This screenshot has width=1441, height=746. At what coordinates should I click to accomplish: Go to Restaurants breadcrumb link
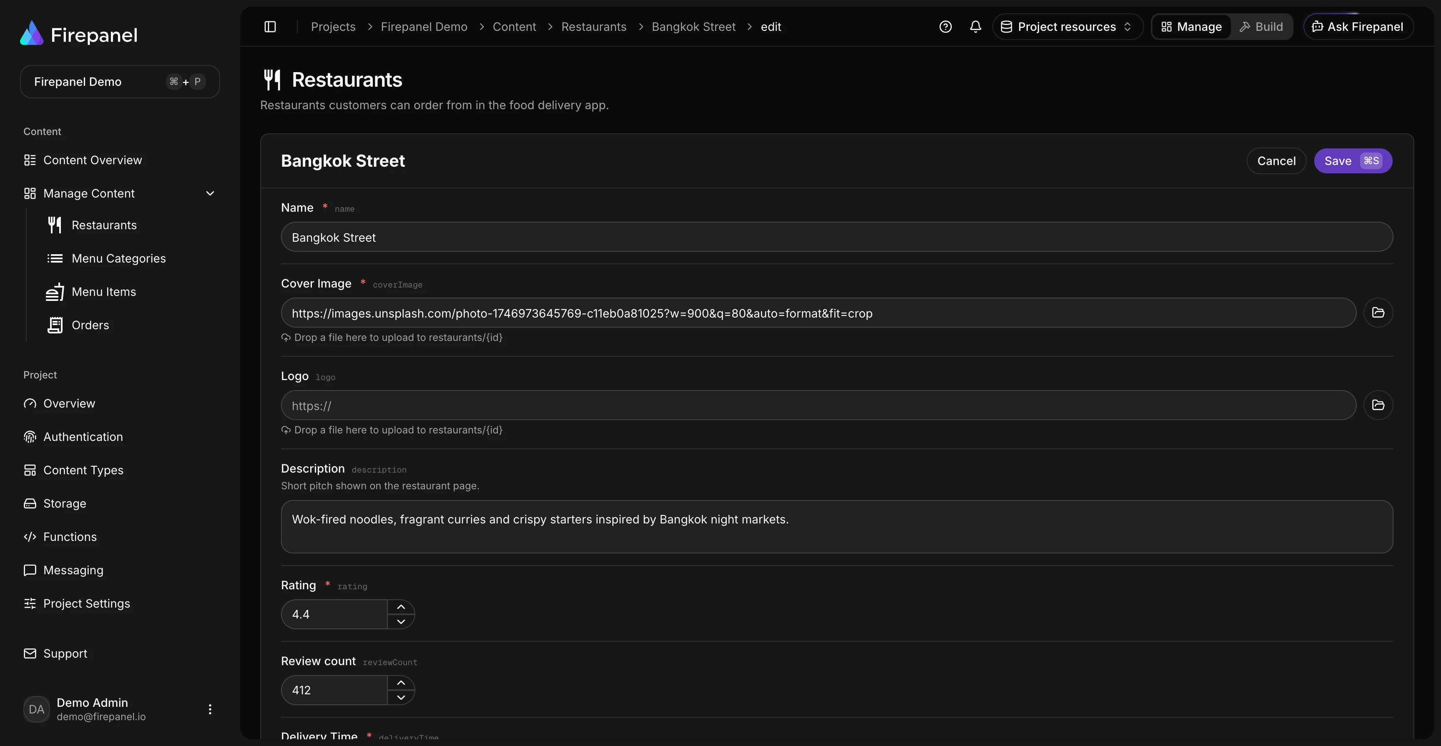point(593,27)
